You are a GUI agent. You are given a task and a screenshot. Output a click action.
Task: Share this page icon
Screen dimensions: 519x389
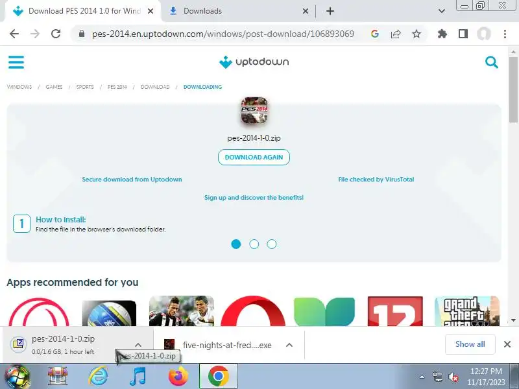click(x=396, y=34)
